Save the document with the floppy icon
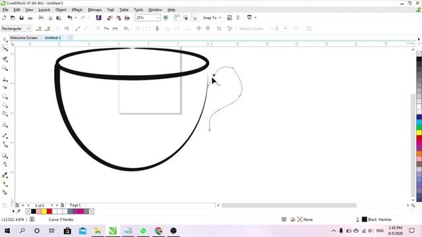 [x=22, y=18]
